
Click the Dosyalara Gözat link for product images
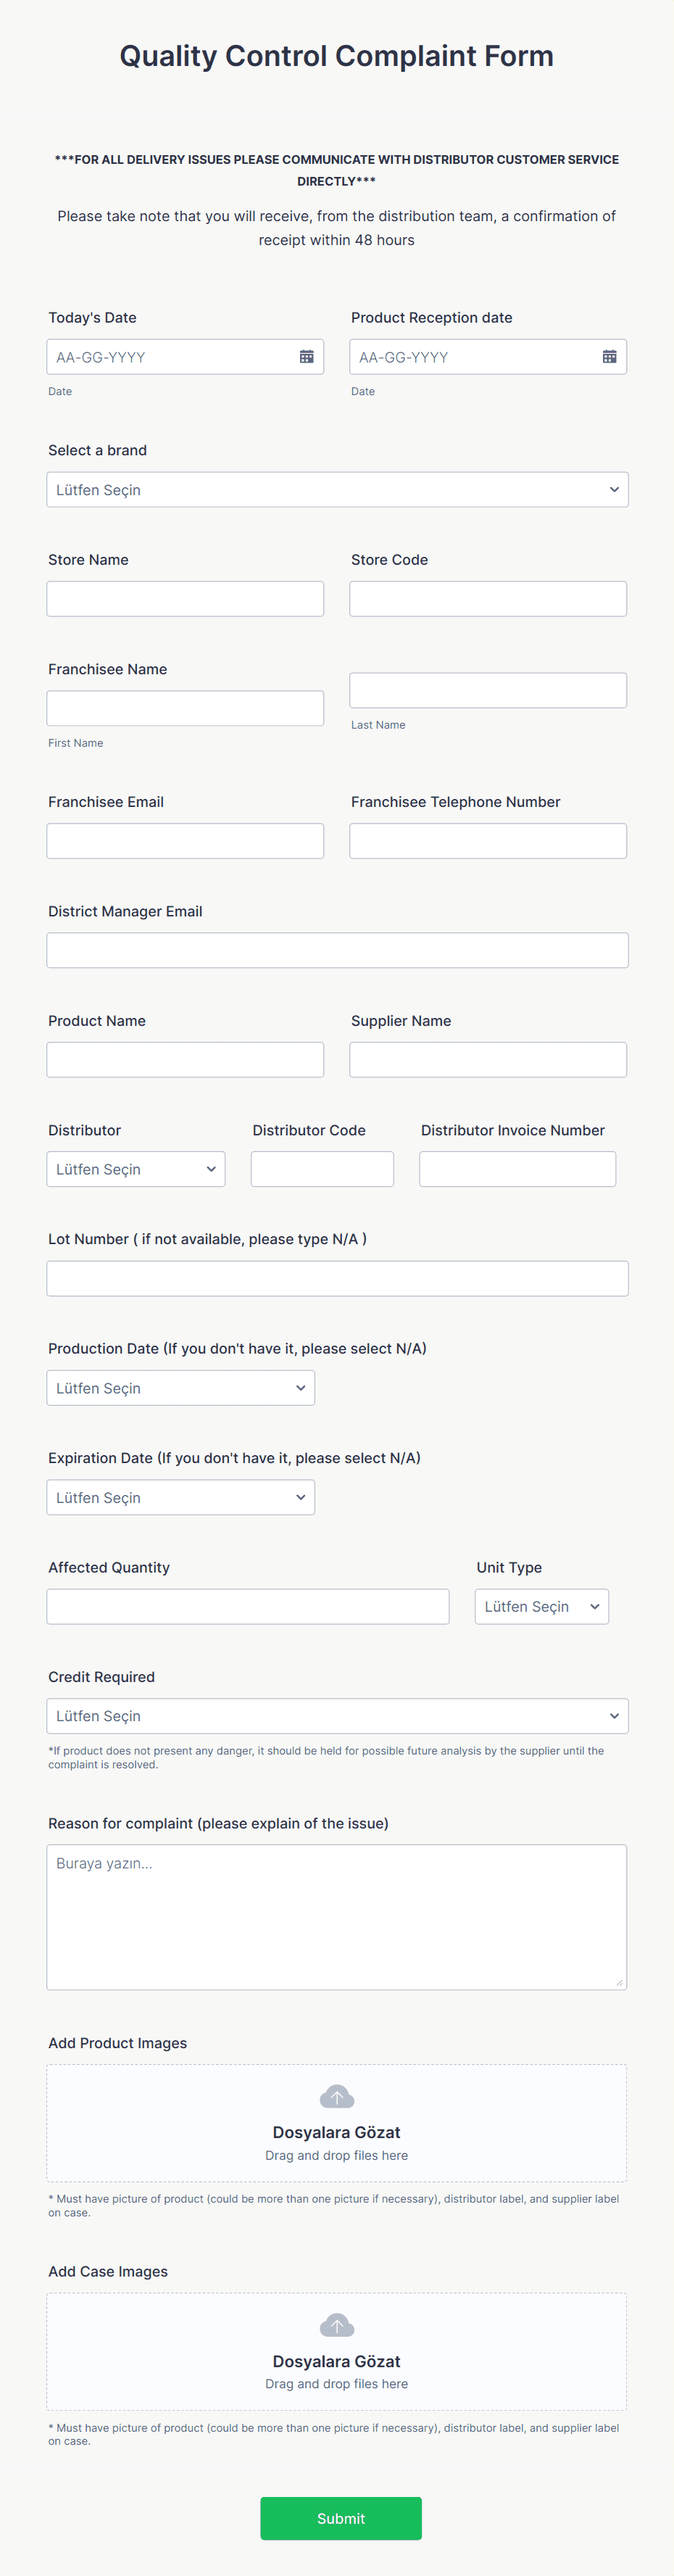coord(337,2132)
